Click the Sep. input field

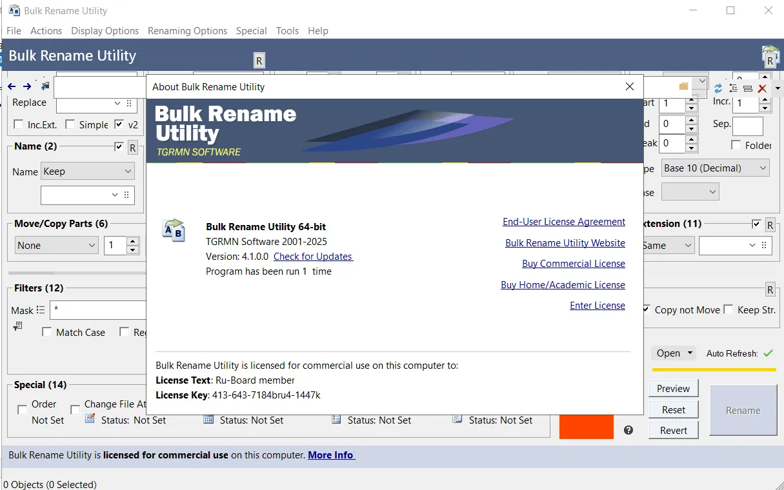[748, 126]
